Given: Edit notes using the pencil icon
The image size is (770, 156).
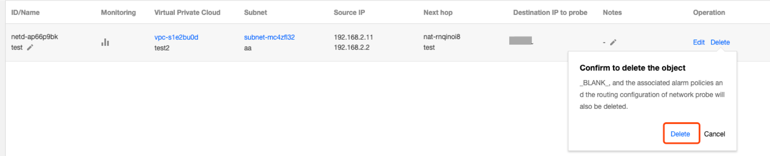Looking at the screenshot, I should [x=613, y=42].
